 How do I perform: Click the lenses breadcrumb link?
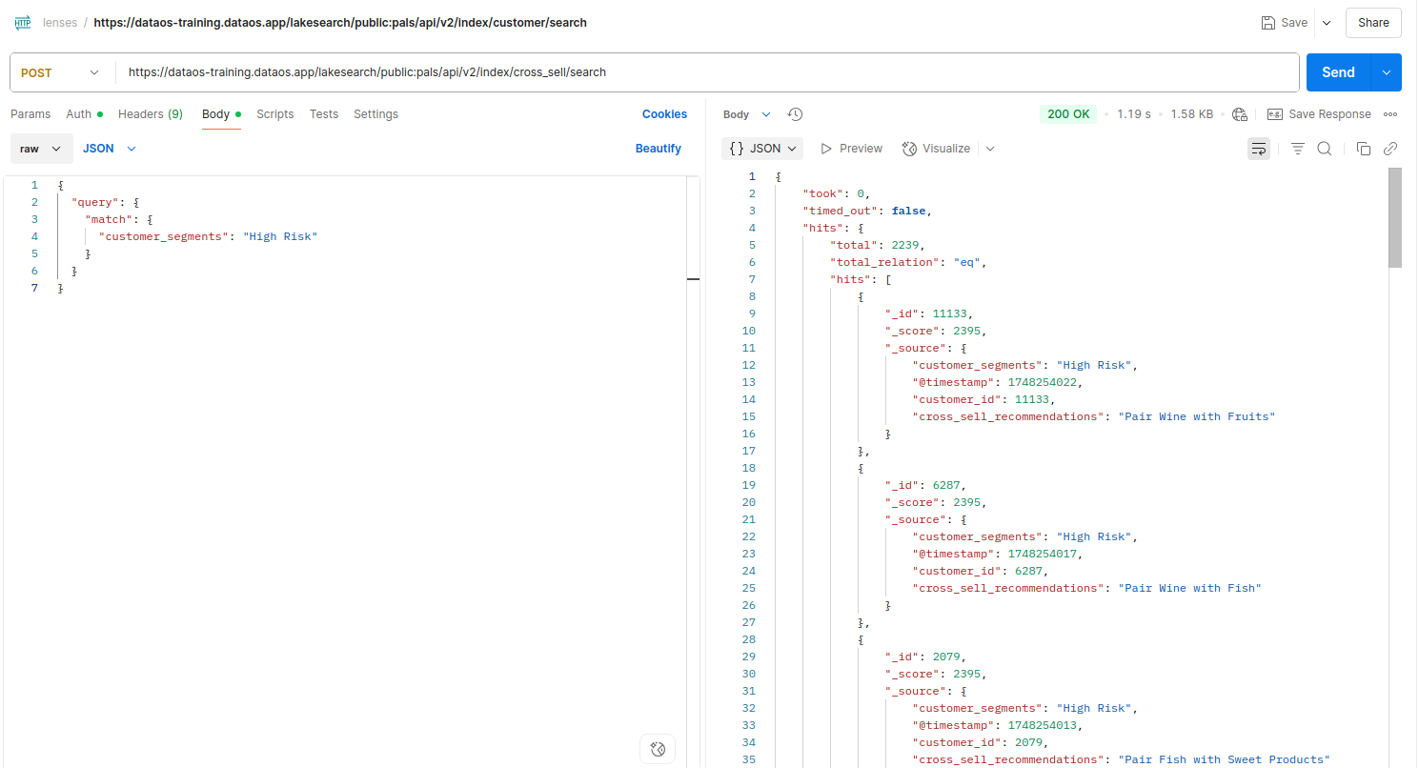(x=60, y=23)
